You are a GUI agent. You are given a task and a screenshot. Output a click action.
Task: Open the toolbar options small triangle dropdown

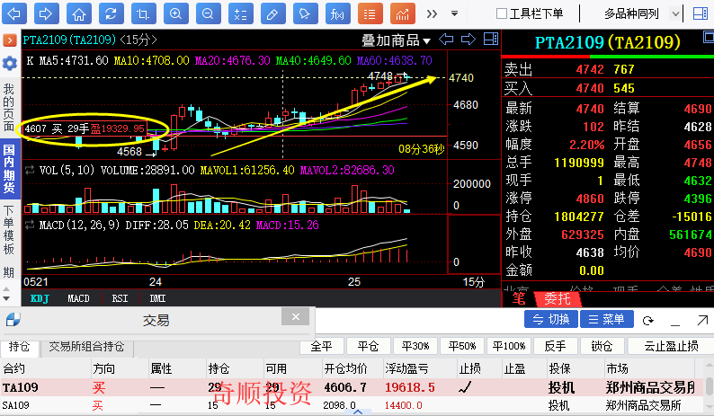click(454, 13)
